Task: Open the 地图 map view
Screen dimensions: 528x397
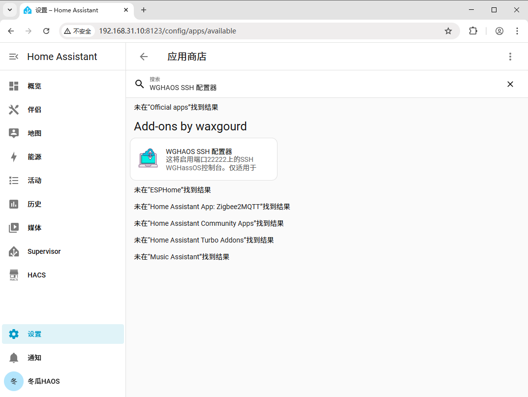Action: [x=63, y=133]
